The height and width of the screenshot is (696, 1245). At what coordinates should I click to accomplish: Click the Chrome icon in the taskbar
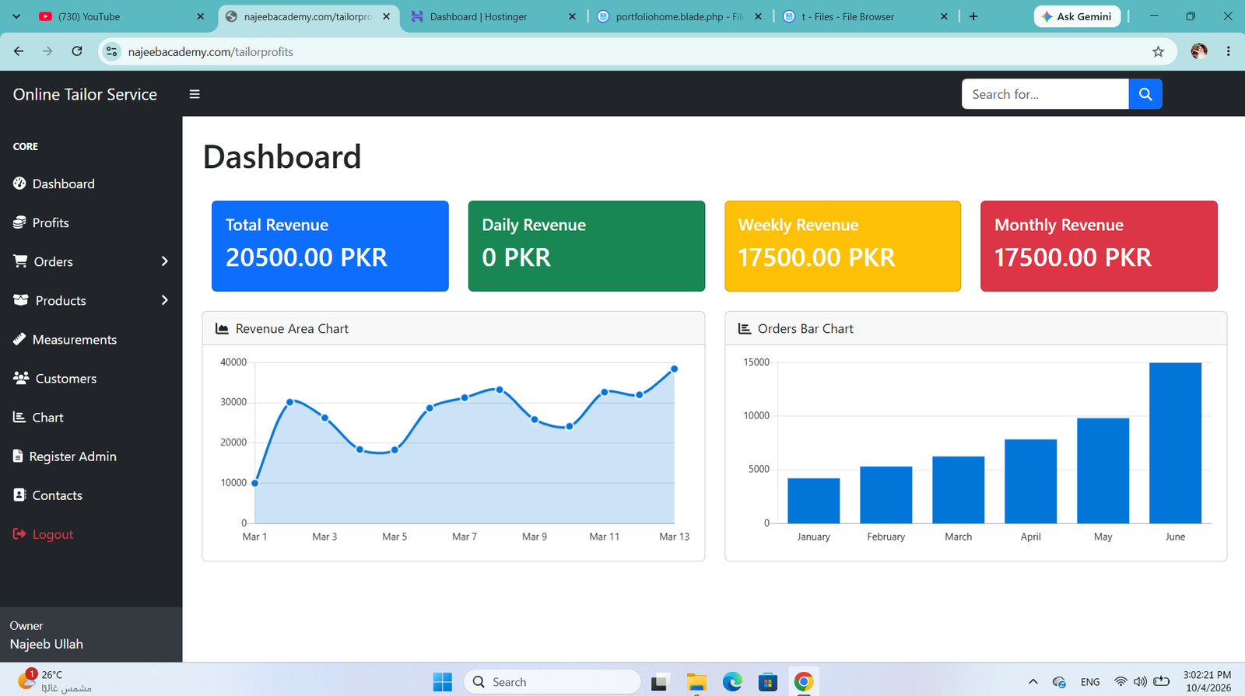coord(804,682)
